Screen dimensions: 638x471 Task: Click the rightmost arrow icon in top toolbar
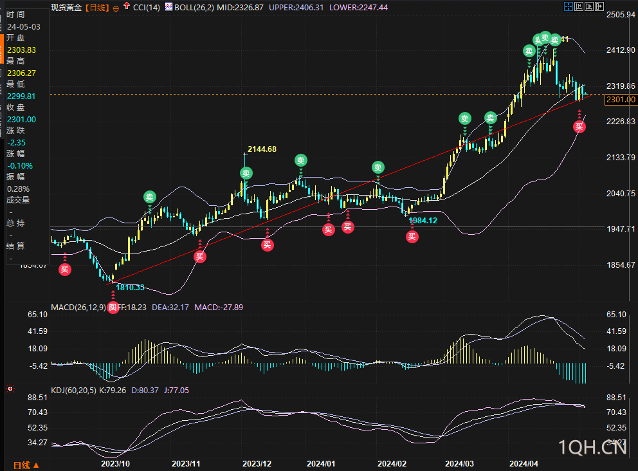[600, 6]
